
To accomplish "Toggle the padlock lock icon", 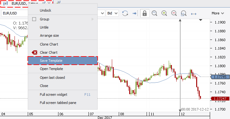I will (145, 13).
